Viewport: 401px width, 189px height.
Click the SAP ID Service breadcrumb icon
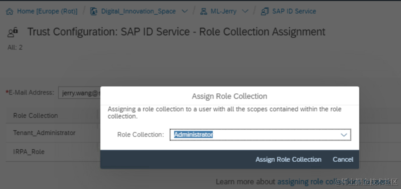click(x=265, y=11)
